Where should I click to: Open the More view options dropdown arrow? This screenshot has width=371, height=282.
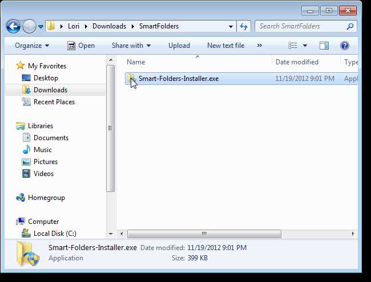(x=305, y=46)
